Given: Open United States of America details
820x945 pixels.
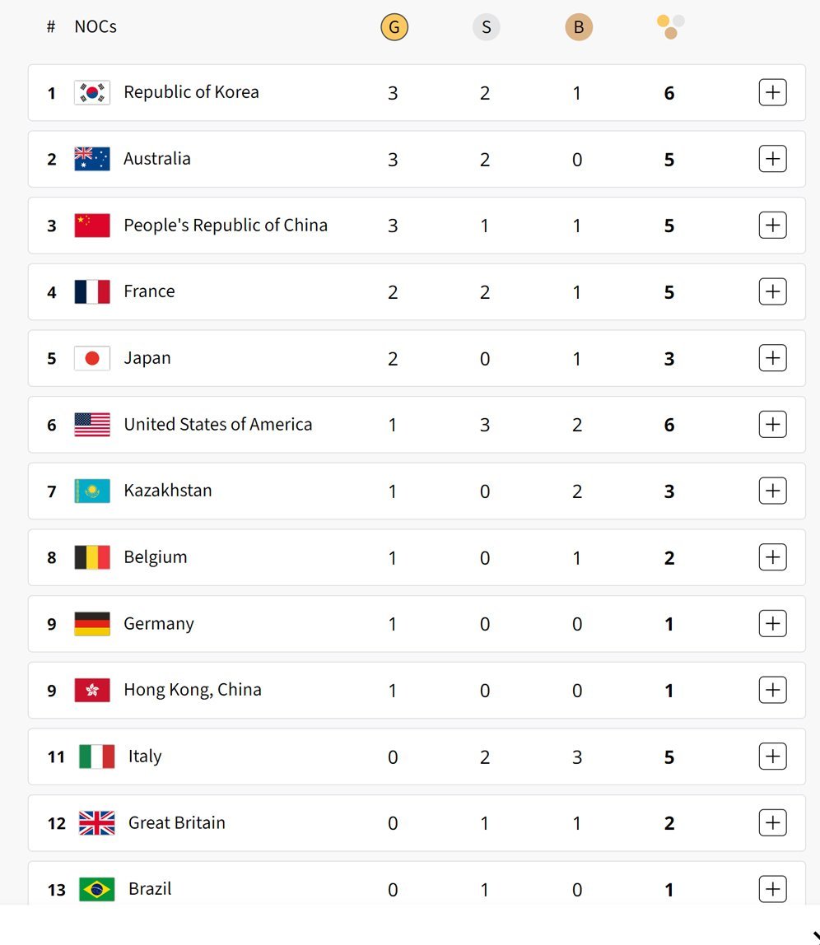Looking at the screenshot, I should (772, 425).
